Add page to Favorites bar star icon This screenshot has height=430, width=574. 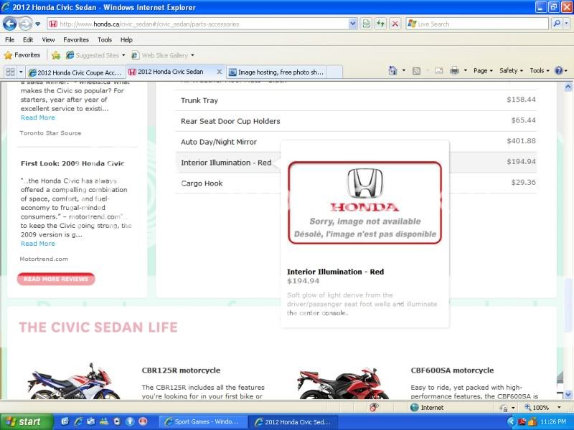56,55
